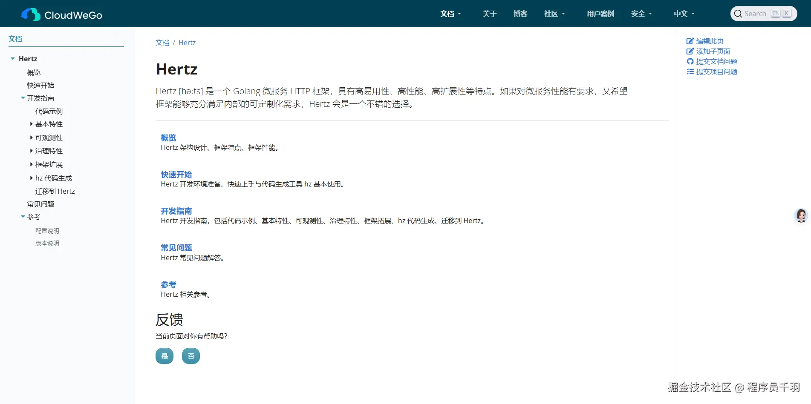Focus the Search input field

click(x=764, y=14)
